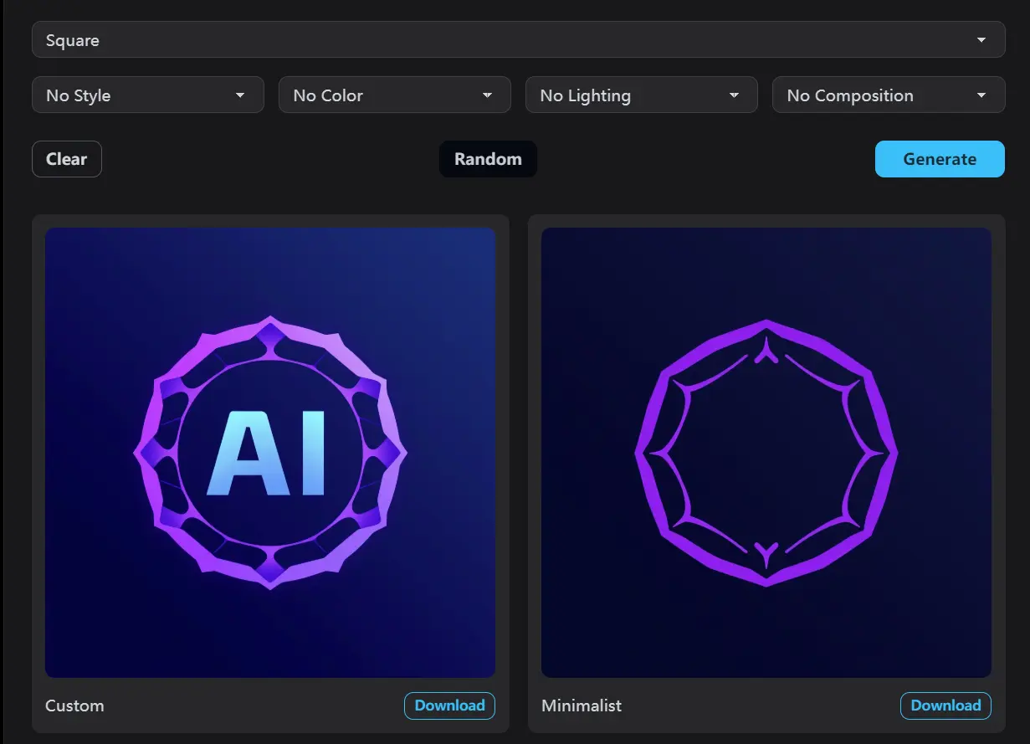Viewport: 1030px width, 744px height.
Task: Click the chevron on the No Composition dropdown
Action: point(981,95)
